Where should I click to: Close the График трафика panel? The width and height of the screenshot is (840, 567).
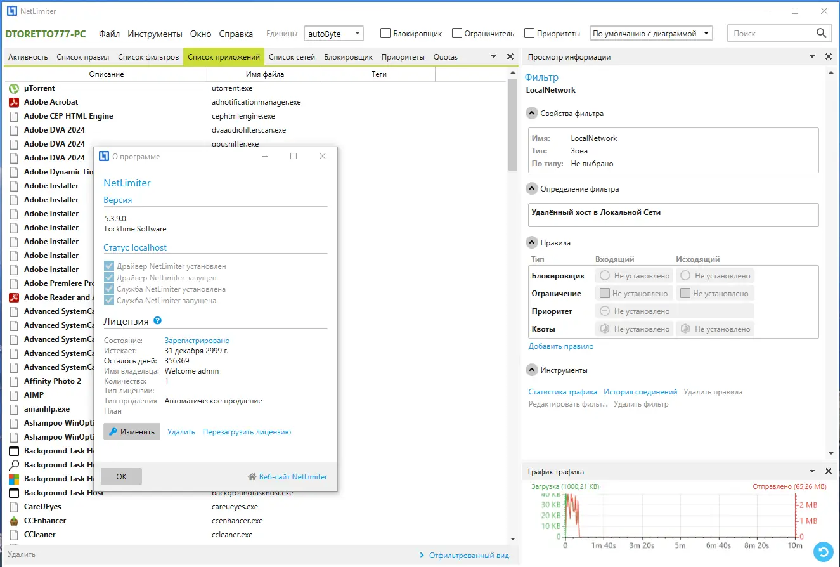(829, 471)
